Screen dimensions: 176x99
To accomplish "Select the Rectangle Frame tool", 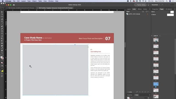I will [2, 31].
